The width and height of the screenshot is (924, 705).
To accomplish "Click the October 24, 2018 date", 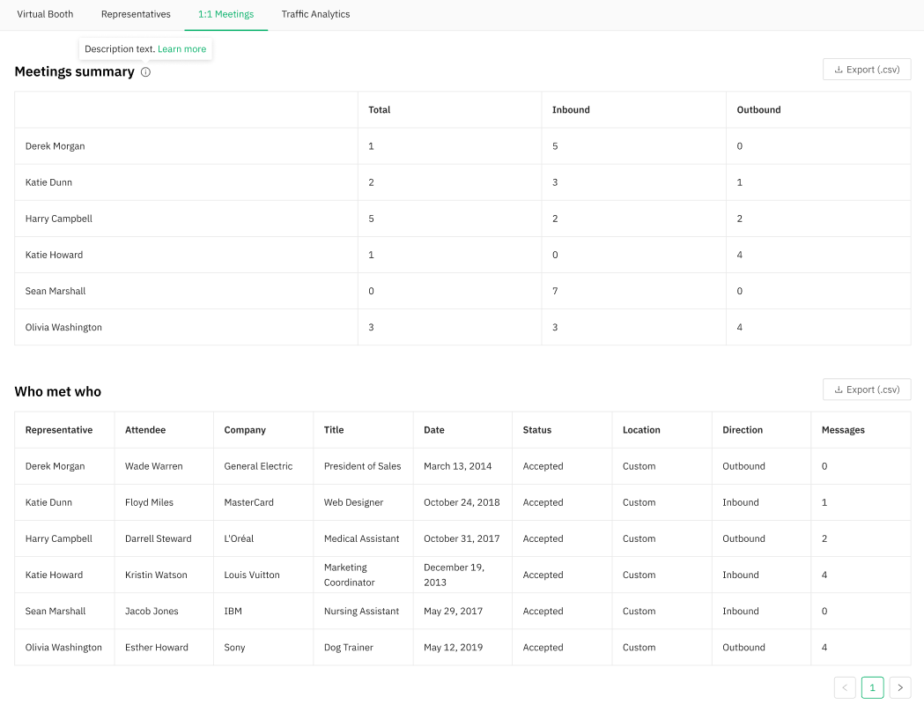I will (462, 502).
